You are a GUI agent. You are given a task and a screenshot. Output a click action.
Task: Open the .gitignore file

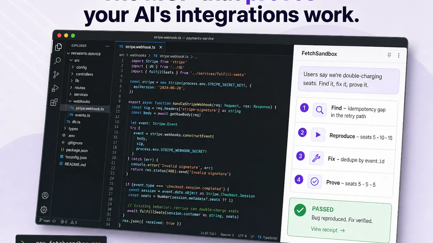[x=72, y=143]
